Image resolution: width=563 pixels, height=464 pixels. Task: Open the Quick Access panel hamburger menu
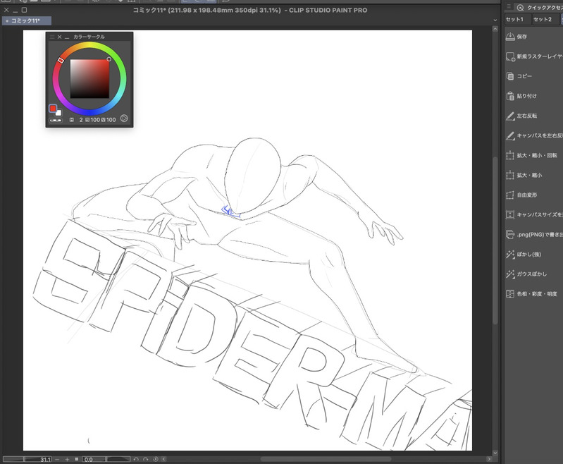[x=509, y=7]
